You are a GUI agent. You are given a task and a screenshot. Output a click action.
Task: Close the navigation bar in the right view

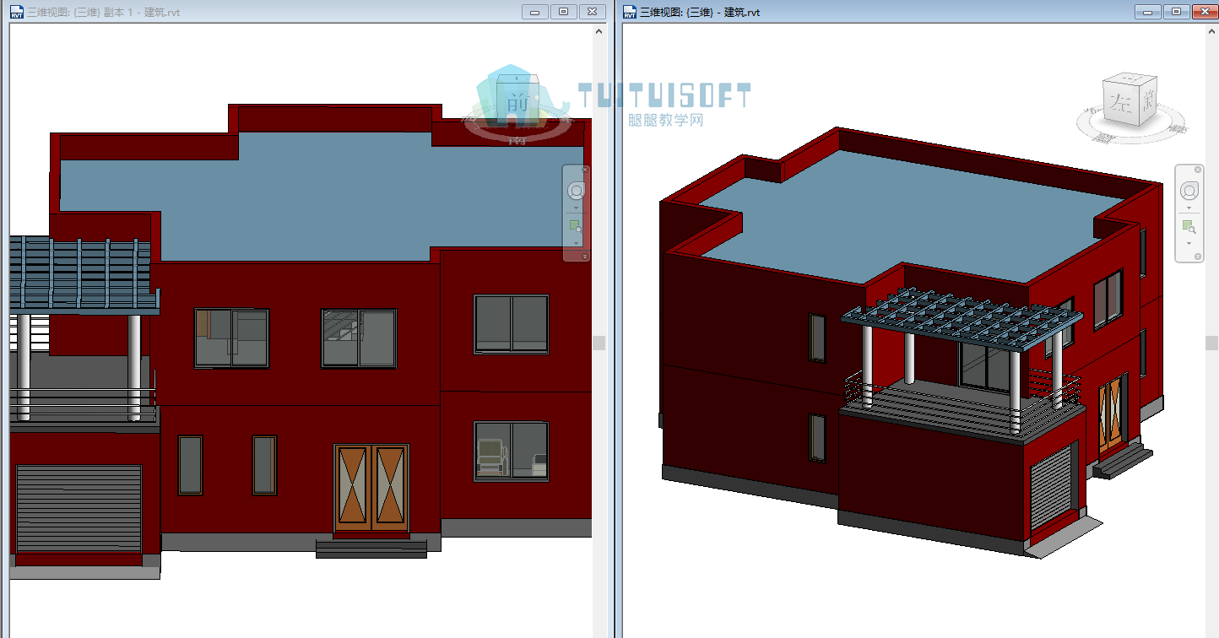(1198, 170)
